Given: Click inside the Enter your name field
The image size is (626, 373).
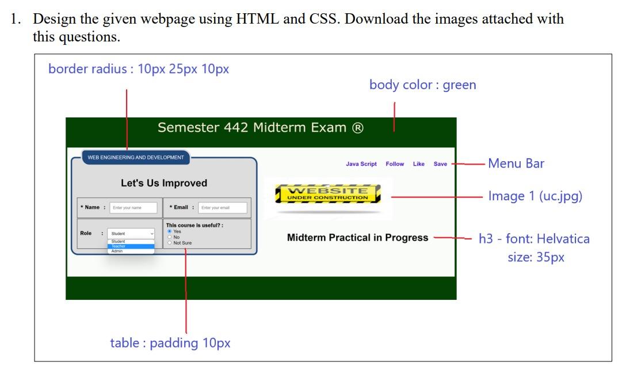Looking at the screenshot, I should (x=135, y=208).
